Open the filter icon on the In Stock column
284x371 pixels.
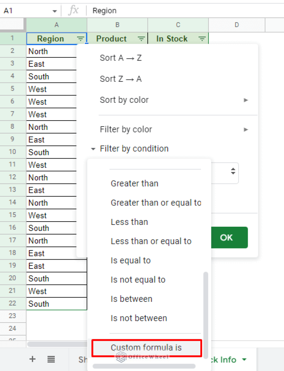pos(202,38)
